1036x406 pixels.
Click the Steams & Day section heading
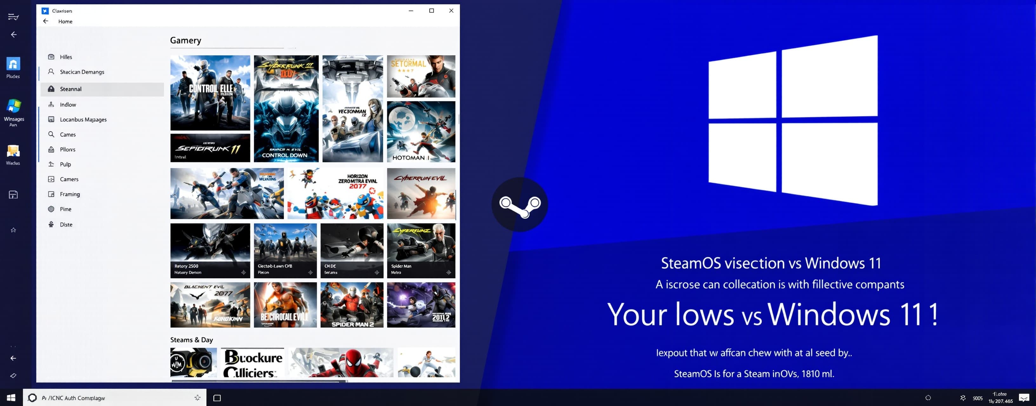(191, 340)
